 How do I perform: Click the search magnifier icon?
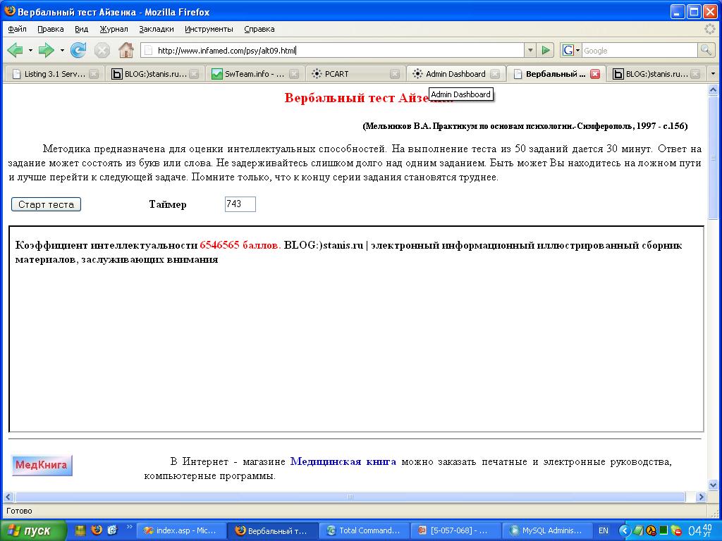[705, 50]
